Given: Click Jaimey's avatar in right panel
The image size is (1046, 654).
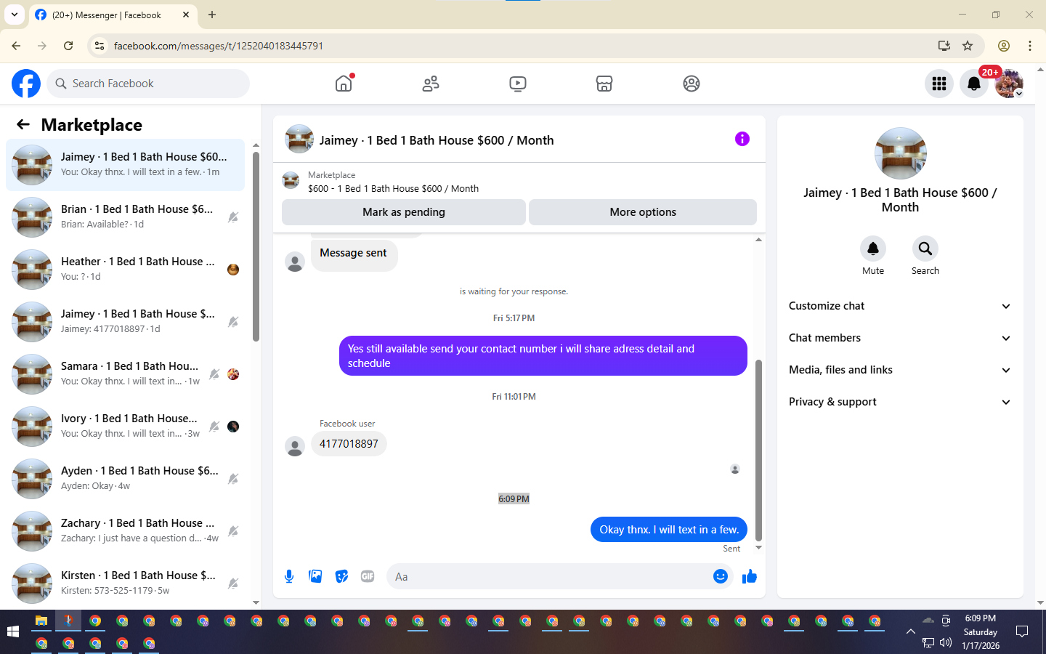Looking at the screenshot, I should 901,153.
